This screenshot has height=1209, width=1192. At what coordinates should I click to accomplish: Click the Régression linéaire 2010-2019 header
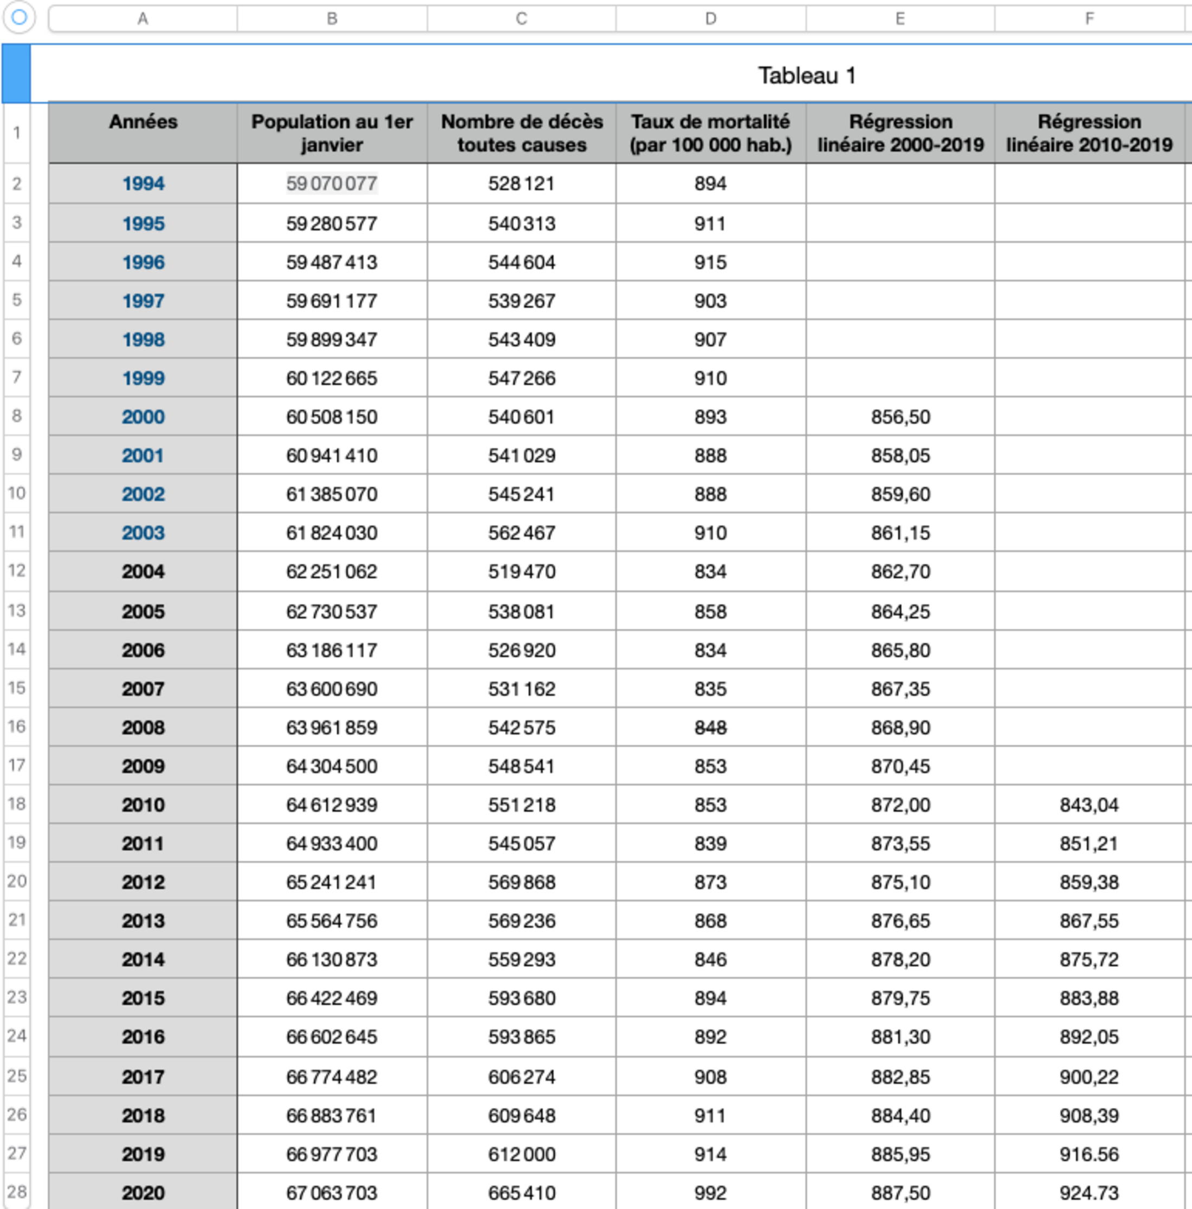click(1090, 133)
